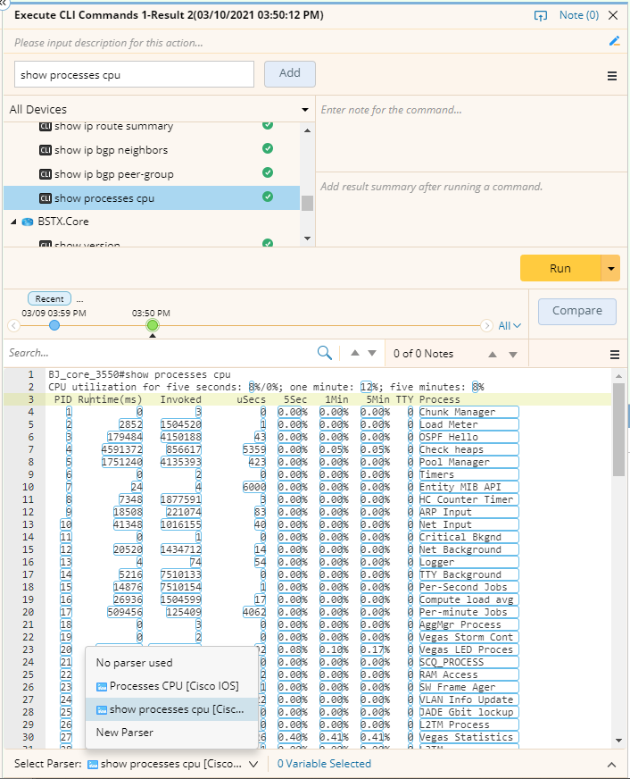This screenshot has width=630, height=779.
Task: Click the yellow Run button
Action: [560, 268]
